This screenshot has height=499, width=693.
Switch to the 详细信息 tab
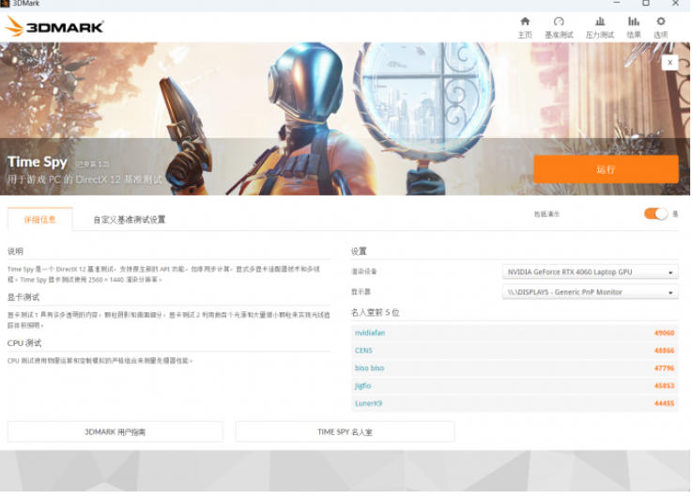pyautogui.click(x=39, y=220)
